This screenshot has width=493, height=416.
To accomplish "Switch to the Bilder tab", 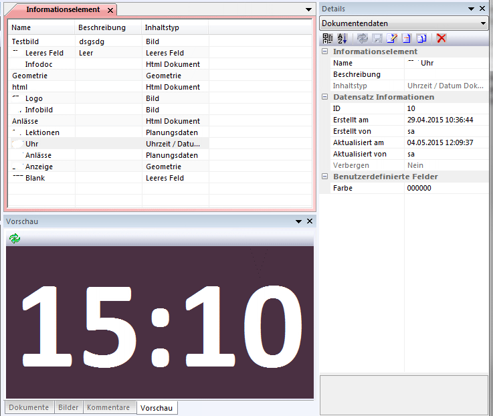I will coord(68,407).
